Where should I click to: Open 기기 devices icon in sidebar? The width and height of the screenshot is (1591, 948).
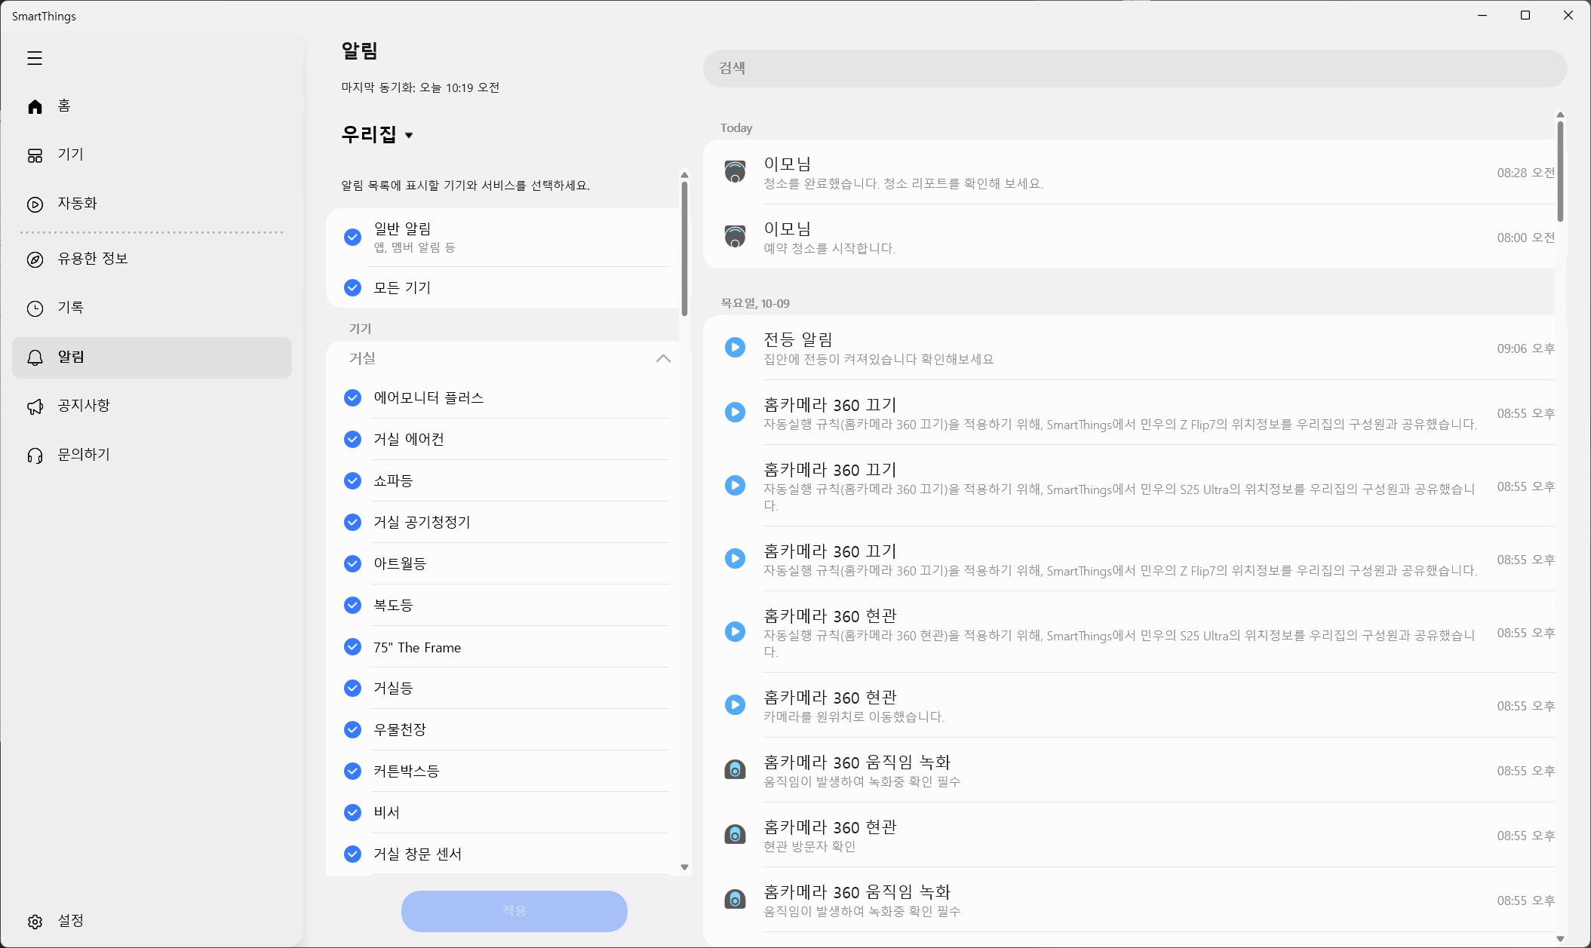point(35,155)
